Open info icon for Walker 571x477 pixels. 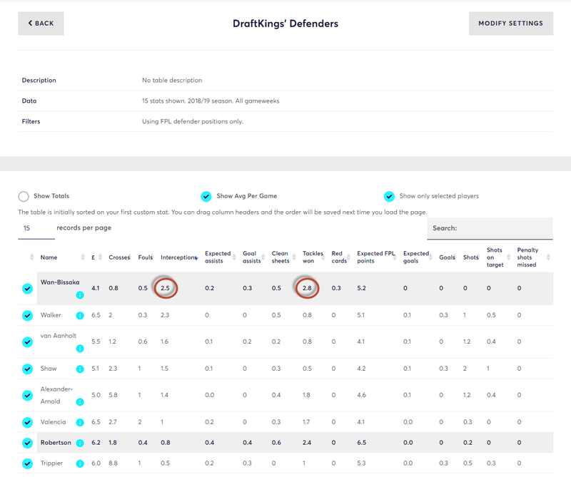pos(80,315)
